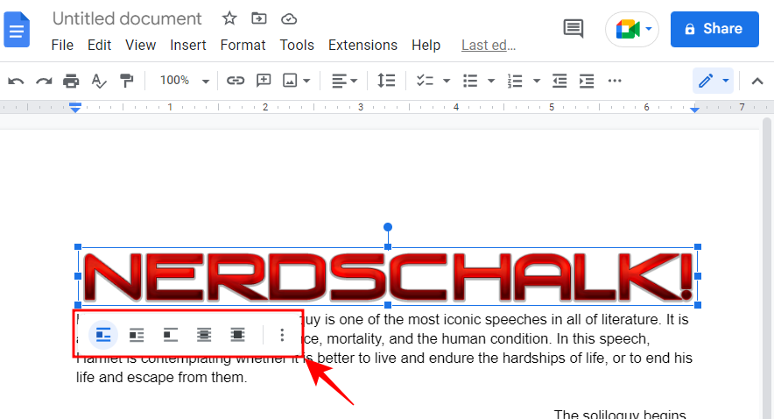The height and width of the screenshot is (419, 774).
Task: Click the image rotation handle
Action: pyautogui.click(x=388, y=227)
